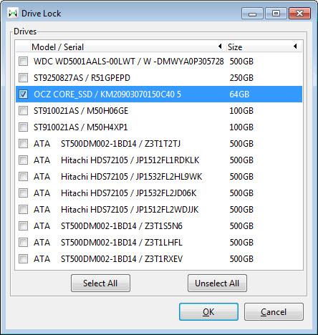Click 500GB size of the Z3T1RXEV drive
The height and width of the screenshot is (335, 318).
pyautogui.click(x=241, y=259)
